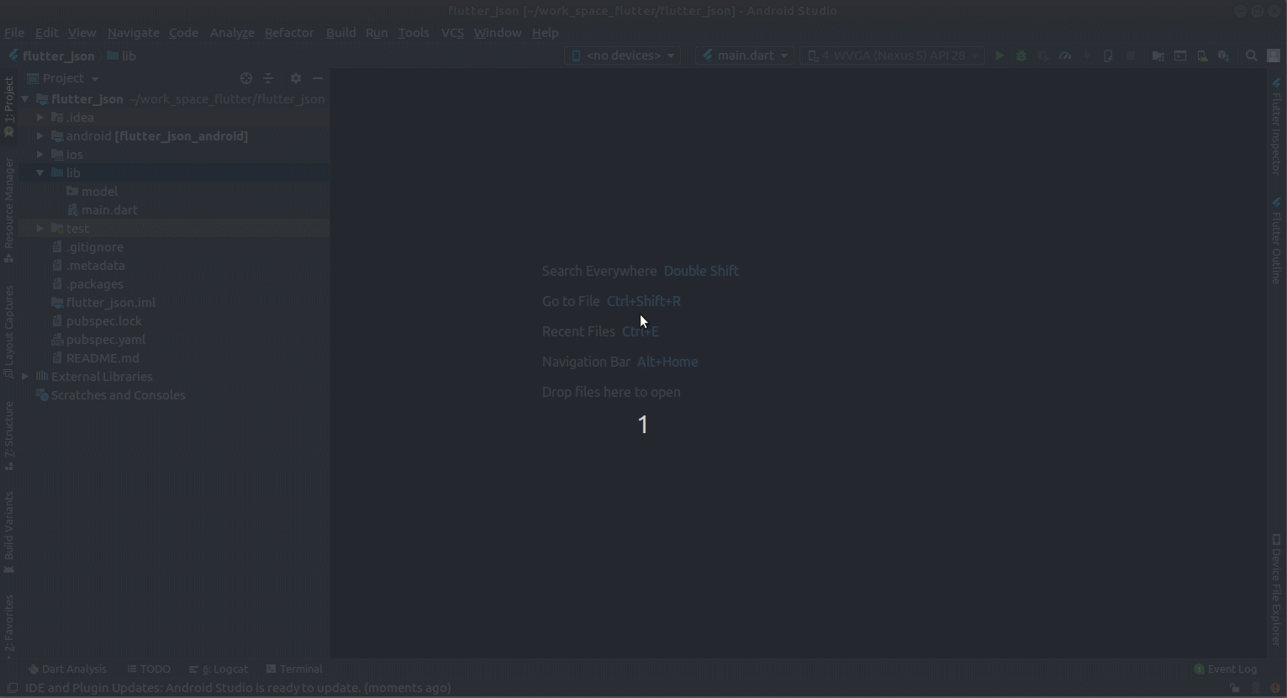The height and width of the screenshot is (698, 1287).
Task: Open the VCS menu
Action: 452,33
